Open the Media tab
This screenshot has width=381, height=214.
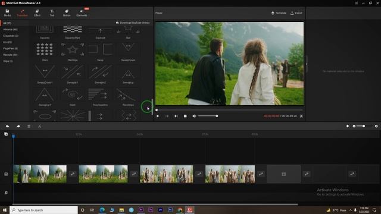(7, 13)
